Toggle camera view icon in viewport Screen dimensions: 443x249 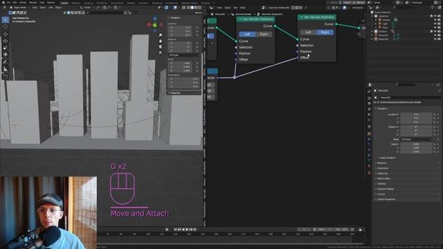pos(161,46)
